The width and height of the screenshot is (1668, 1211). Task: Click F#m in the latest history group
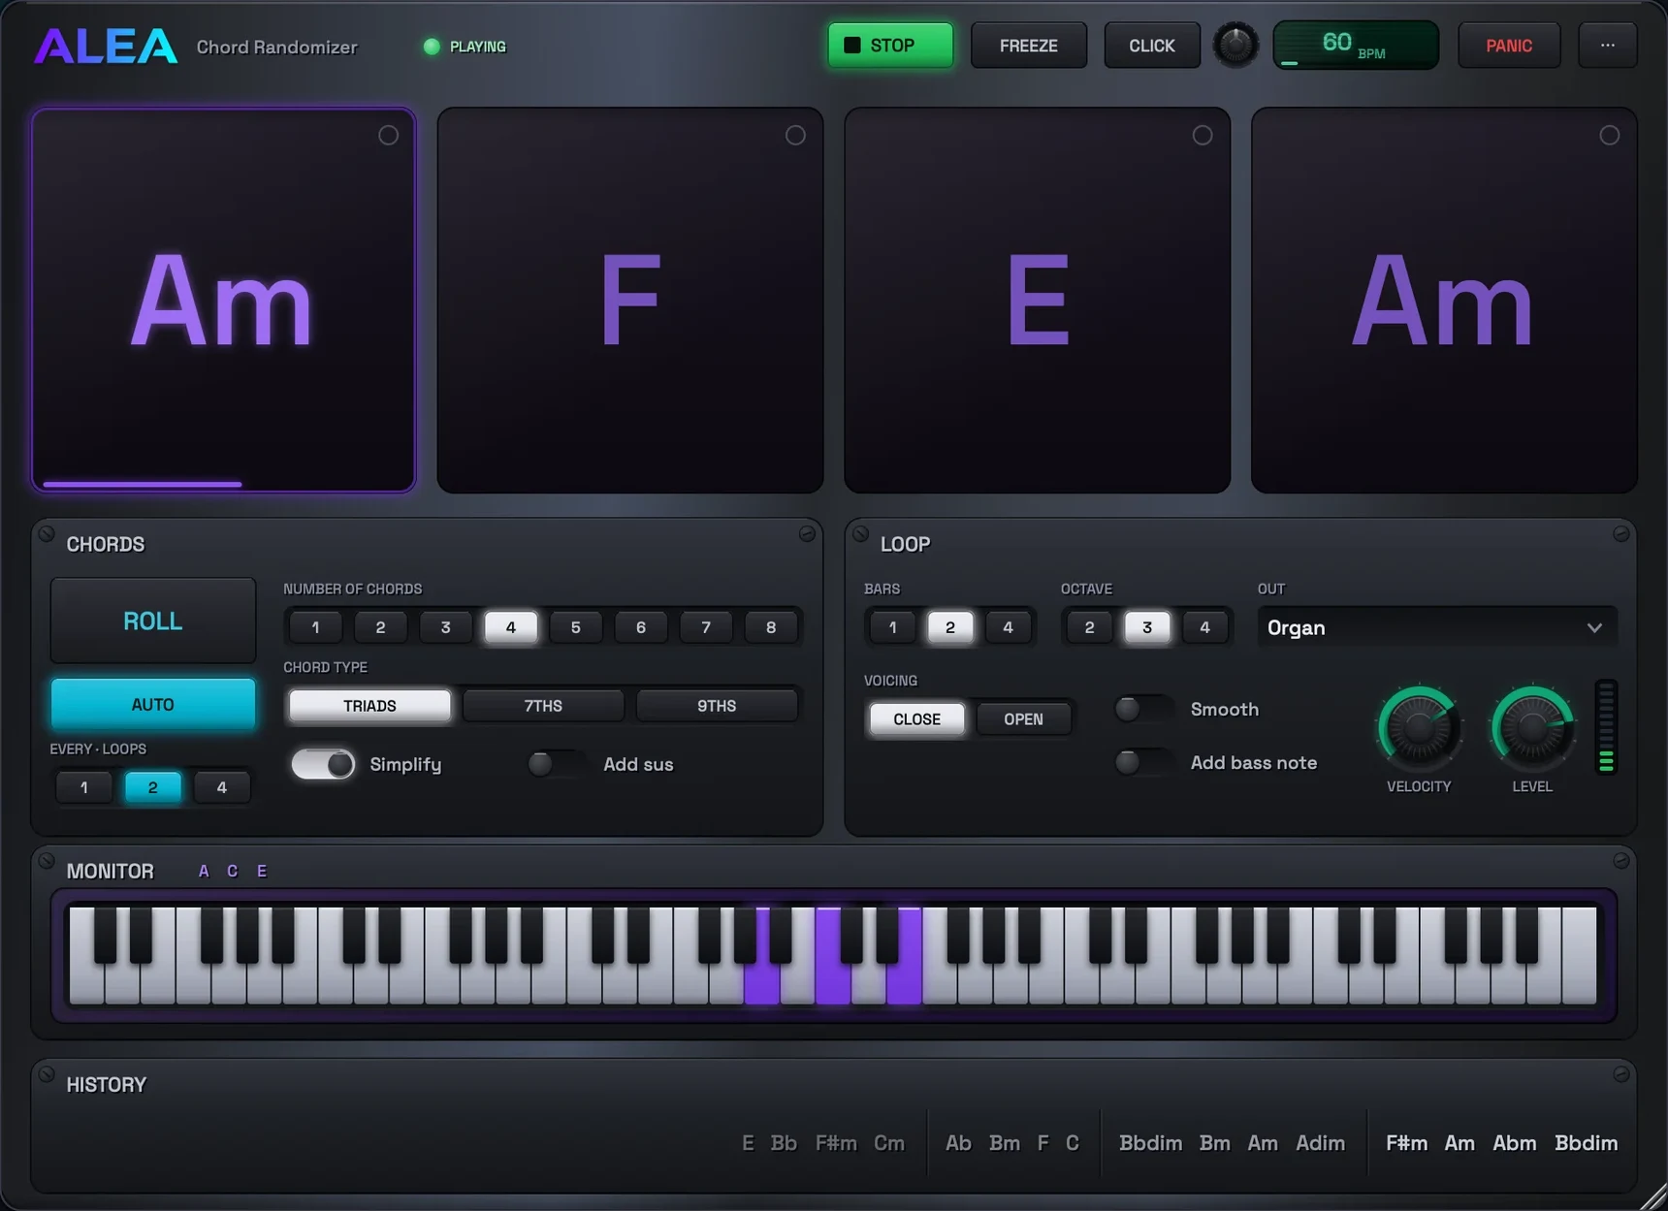click(1406, 1143)
